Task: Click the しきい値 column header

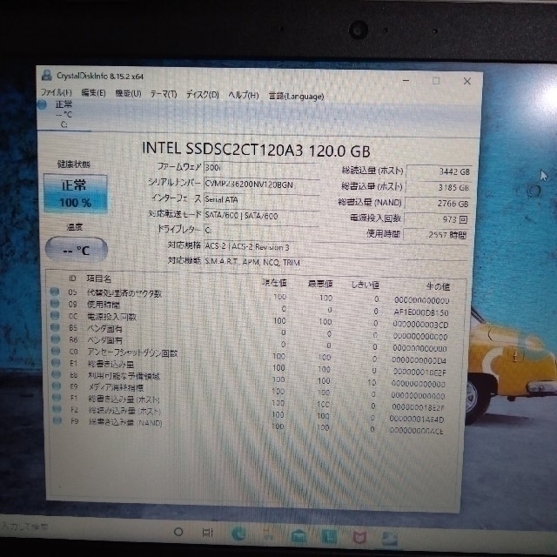Action: (366, 285)
